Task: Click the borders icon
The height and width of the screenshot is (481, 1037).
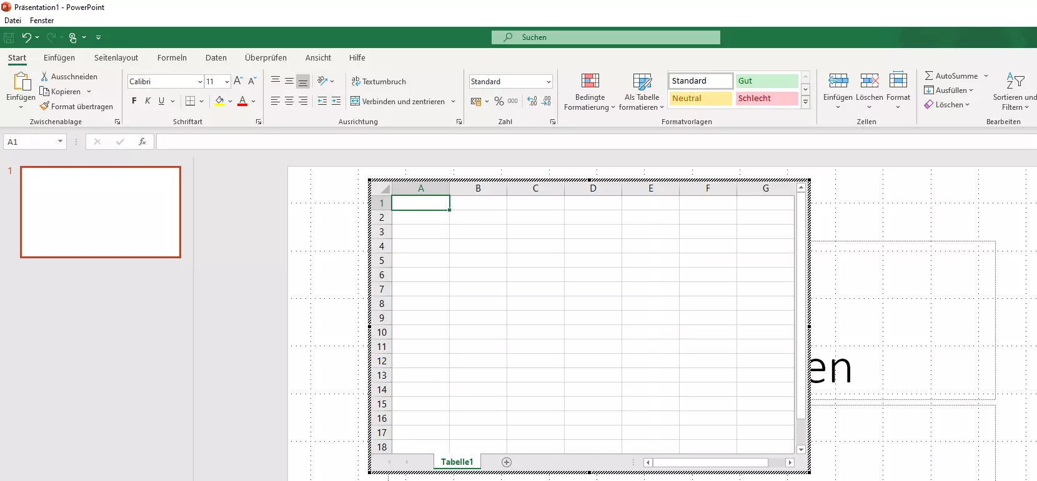Action: (x=191, y=101)
